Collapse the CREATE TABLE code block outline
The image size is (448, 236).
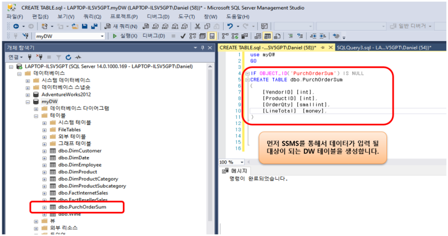(x=247, y=80)
